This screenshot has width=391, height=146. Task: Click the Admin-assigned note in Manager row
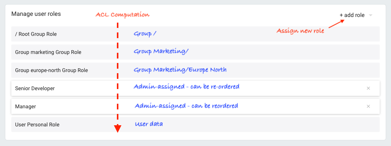[187, 106]
